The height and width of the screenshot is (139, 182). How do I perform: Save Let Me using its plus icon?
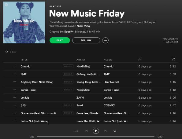[x=15, y=97]
